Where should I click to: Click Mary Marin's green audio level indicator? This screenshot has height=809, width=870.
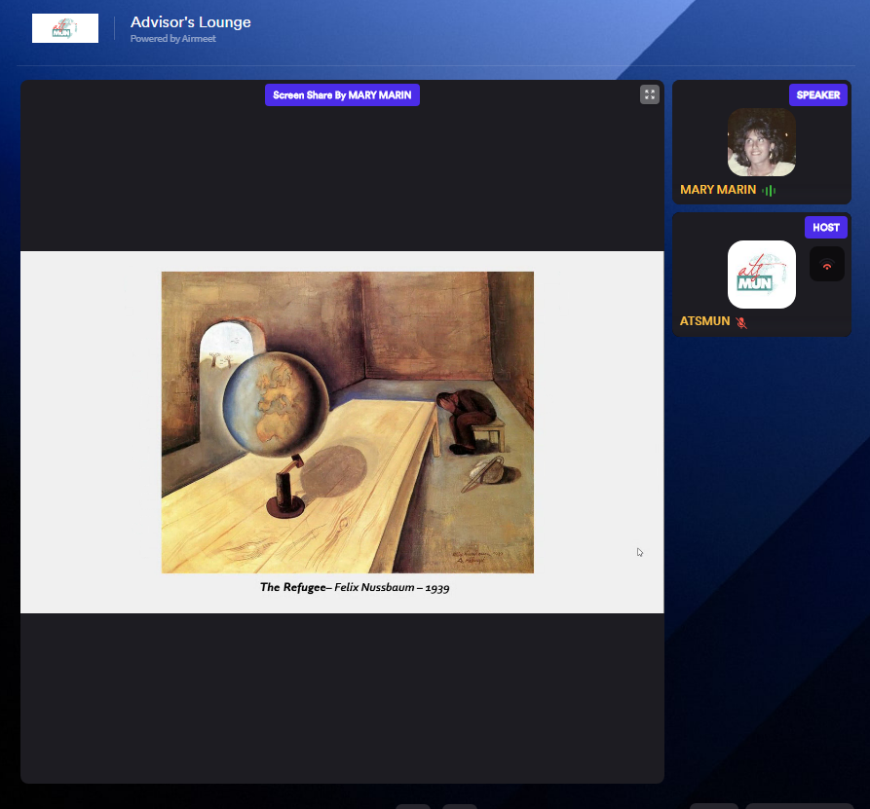pyautogui.click(x=769, y=191)
